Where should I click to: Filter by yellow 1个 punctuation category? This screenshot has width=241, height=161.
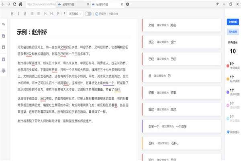point(233,79)
